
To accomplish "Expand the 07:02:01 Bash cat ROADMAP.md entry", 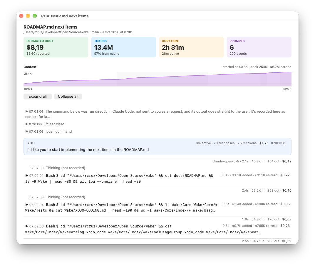I will point(26,175).
